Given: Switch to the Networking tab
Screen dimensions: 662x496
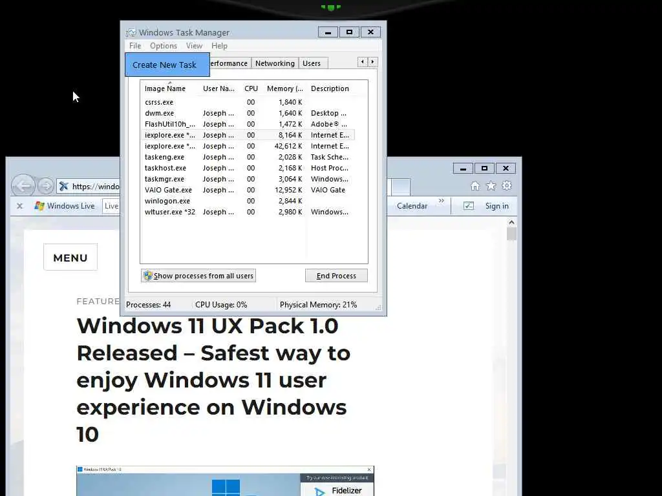Looking at the screenshot, I should coord(275,63).
